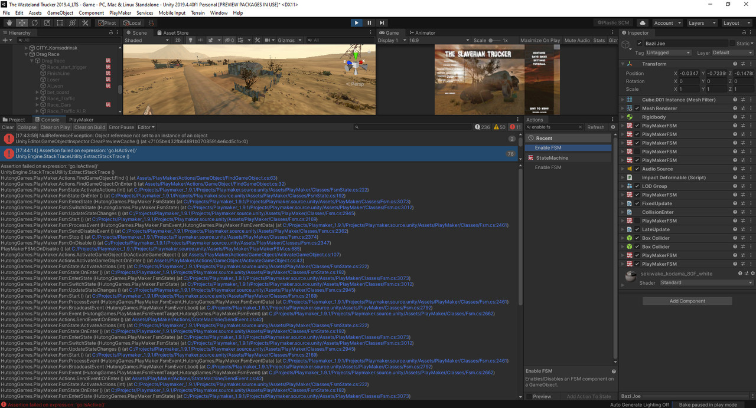Collapse the Transform component
This screenshot has height=408, width=756.
[x=623, y=64]
